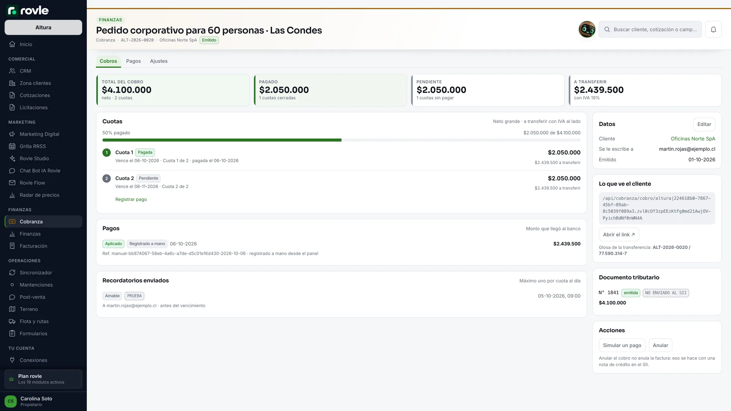Click the 50% pagado progress bar
This screenshot has width=731, height=411.
(x=341, y=140)
